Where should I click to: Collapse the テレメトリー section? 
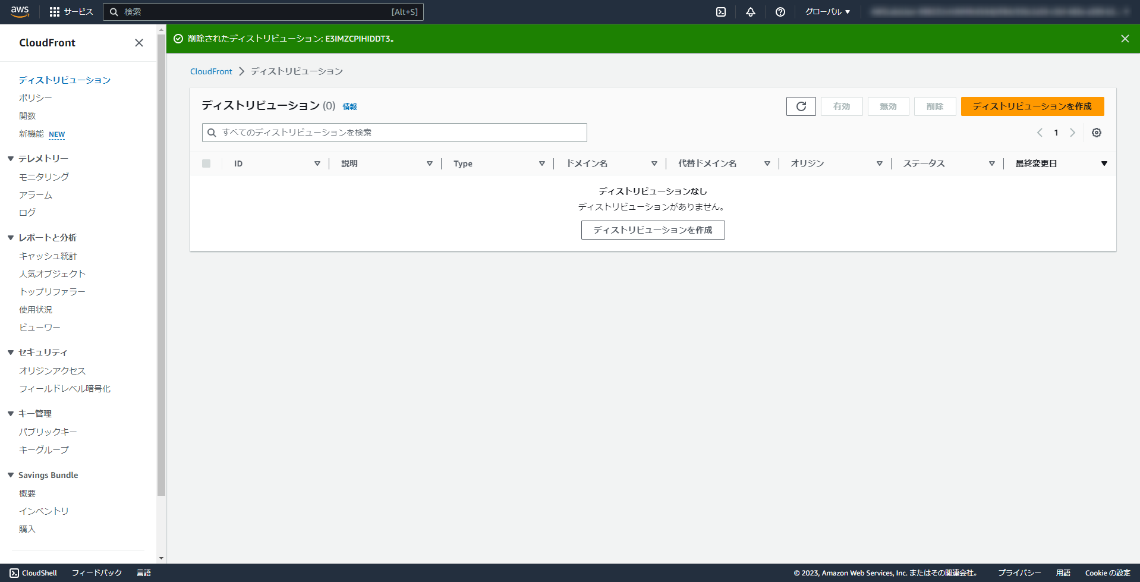[10, 158]
